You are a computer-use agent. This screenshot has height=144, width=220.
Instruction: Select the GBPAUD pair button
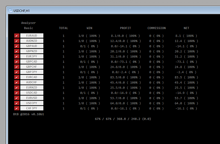(32, 46)
